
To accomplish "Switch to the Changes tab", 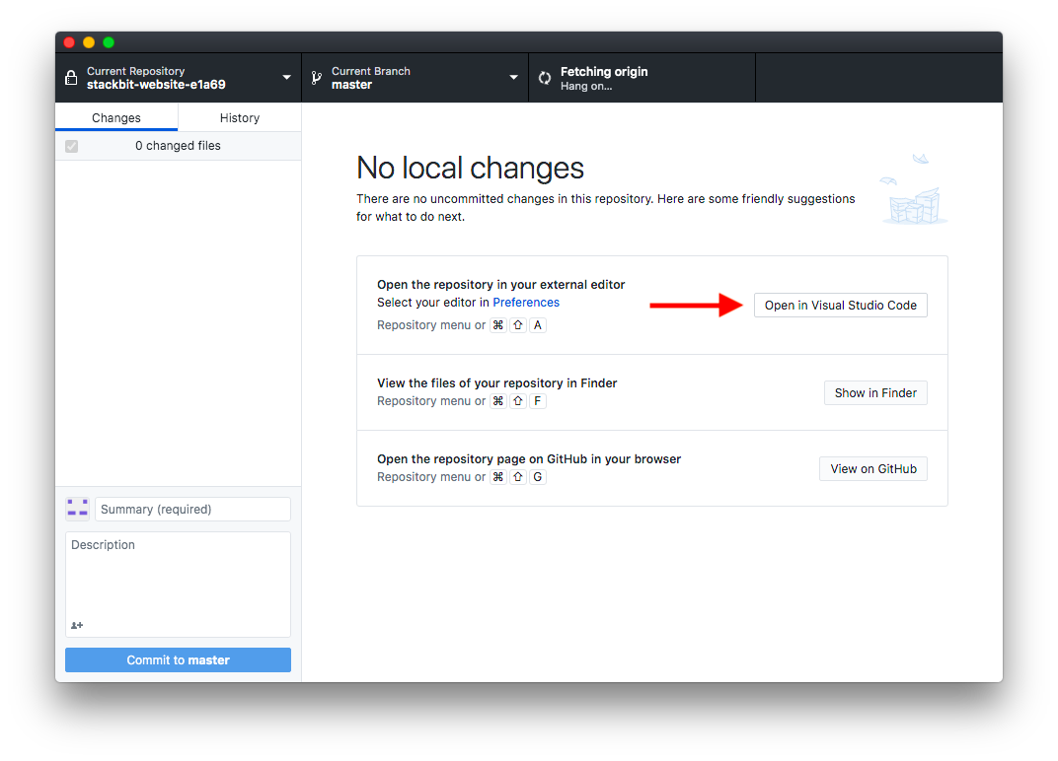I will (116, 117).
